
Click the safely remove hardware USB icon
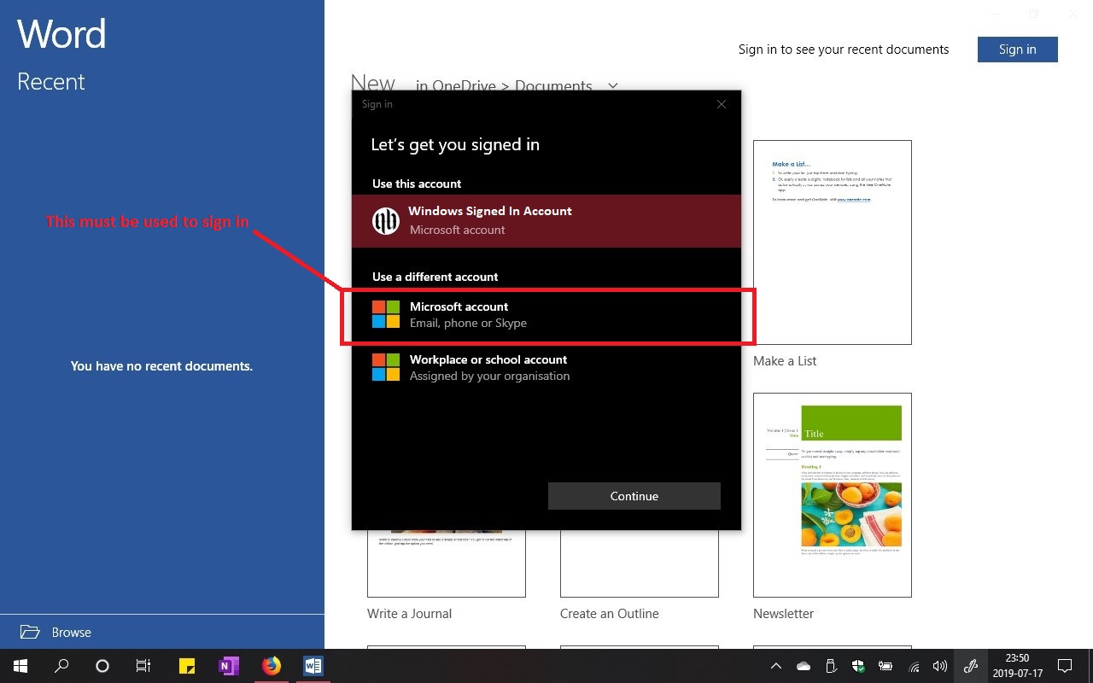pyautogui.click(x=831, y=666)
